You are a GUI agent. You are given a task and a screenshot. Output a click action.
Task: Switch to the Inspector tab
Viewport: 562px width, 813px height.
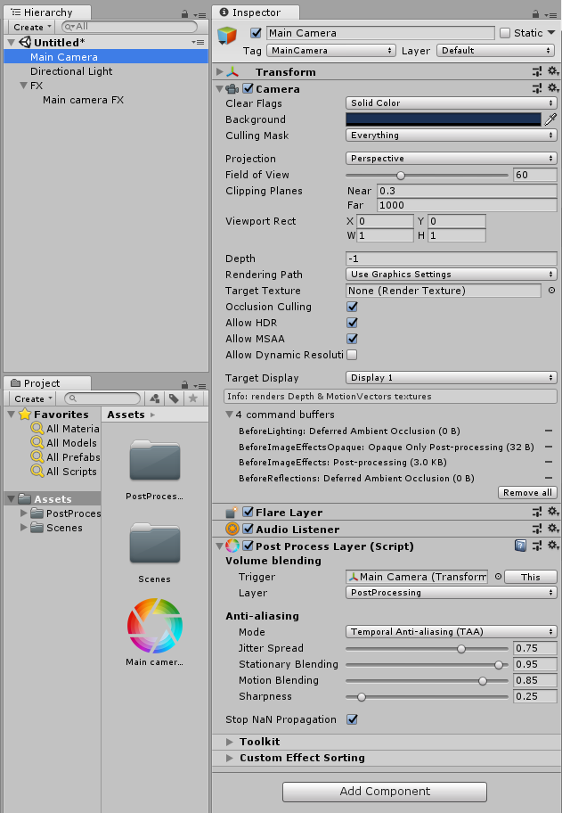(x=256, y=12)
